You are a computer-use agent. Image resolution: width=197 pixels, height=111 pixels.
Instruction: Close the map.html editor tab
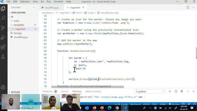coord(83,7)
